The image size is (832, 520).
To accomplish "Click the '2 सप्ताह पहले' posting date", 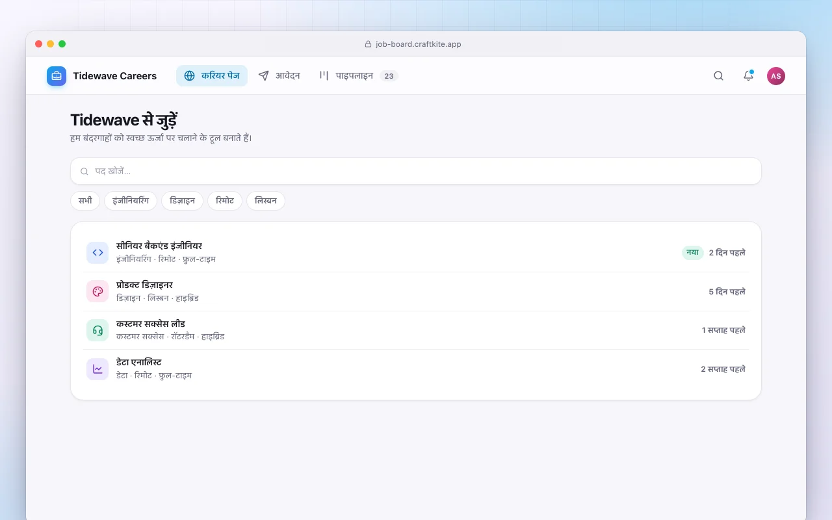I will 723,369.
